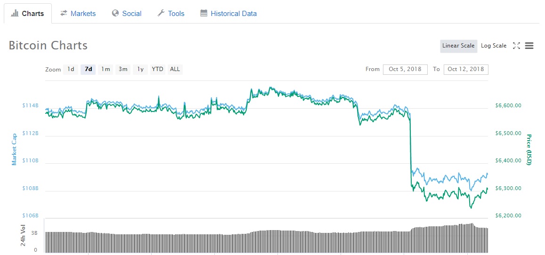Set zoom to 3m
The height and width of the screenshot is (255, 545).
tap(123, 69)
